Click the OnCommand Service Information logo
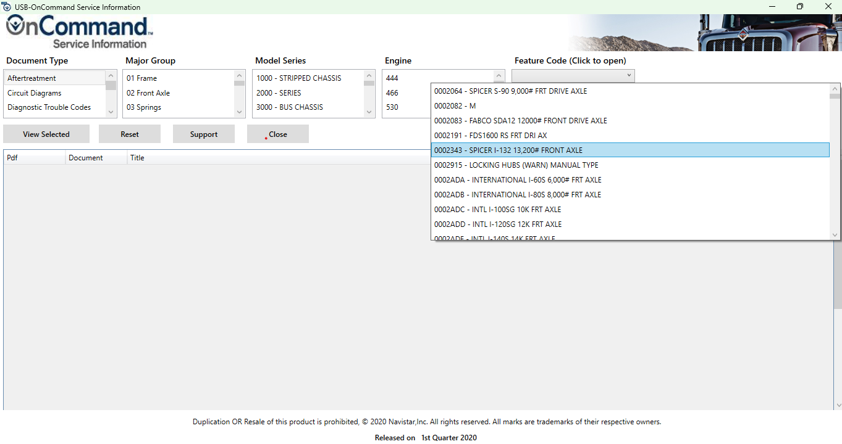842x444 pixels. 79,33
